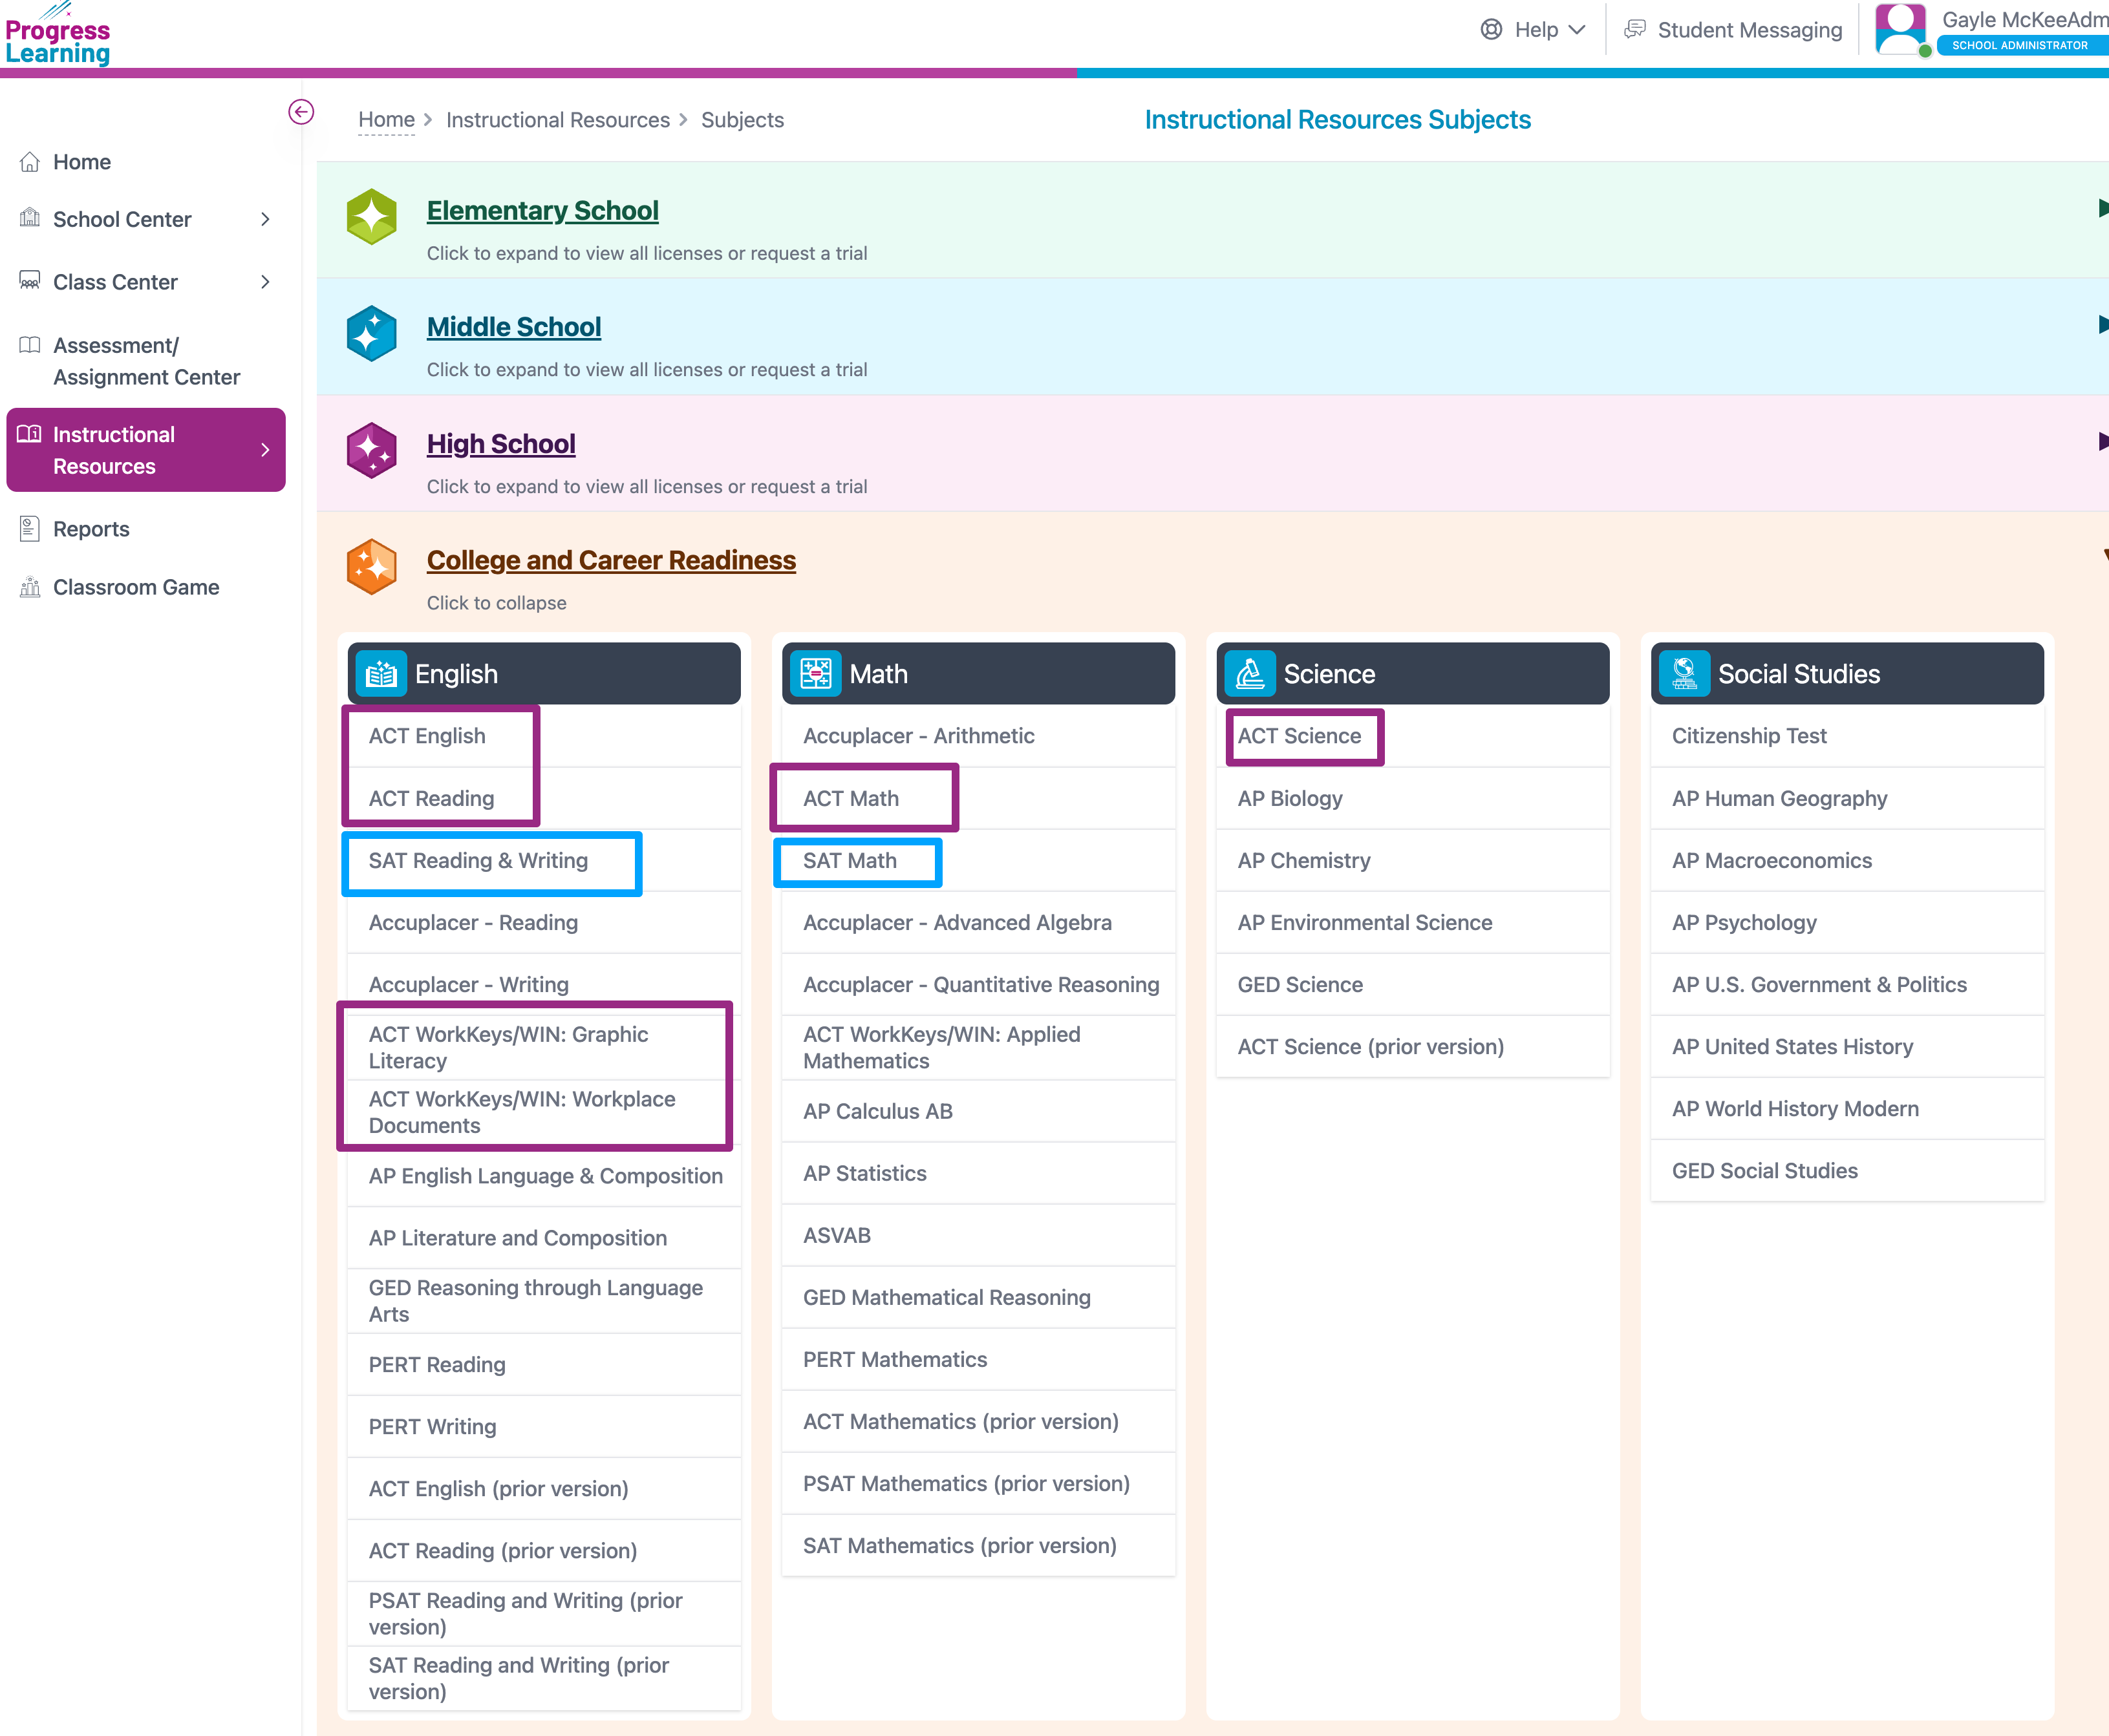This screenshot has height=1736, width=2109.
Task: Open Reports in the sidebar
Action: pos(91,529)
